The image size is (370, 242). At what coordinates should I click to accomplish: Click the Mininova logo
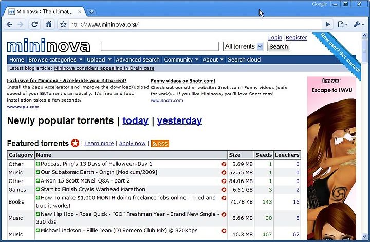(49, 46)
